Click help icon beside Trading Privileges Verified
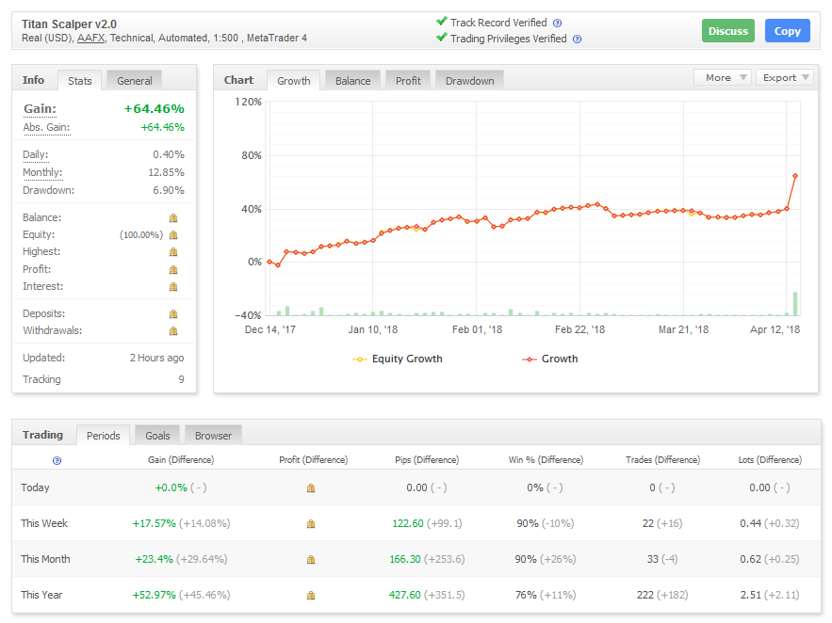 pos(577,40)
